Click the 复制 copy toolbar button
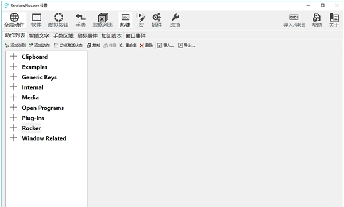Screen dimensions: 344x207 click(94, 46)
